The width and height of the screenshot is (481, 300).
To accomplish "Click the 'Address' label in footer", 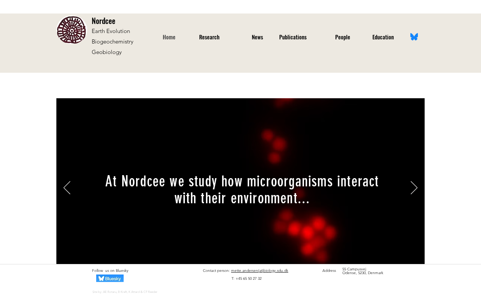I will point(329,270).
